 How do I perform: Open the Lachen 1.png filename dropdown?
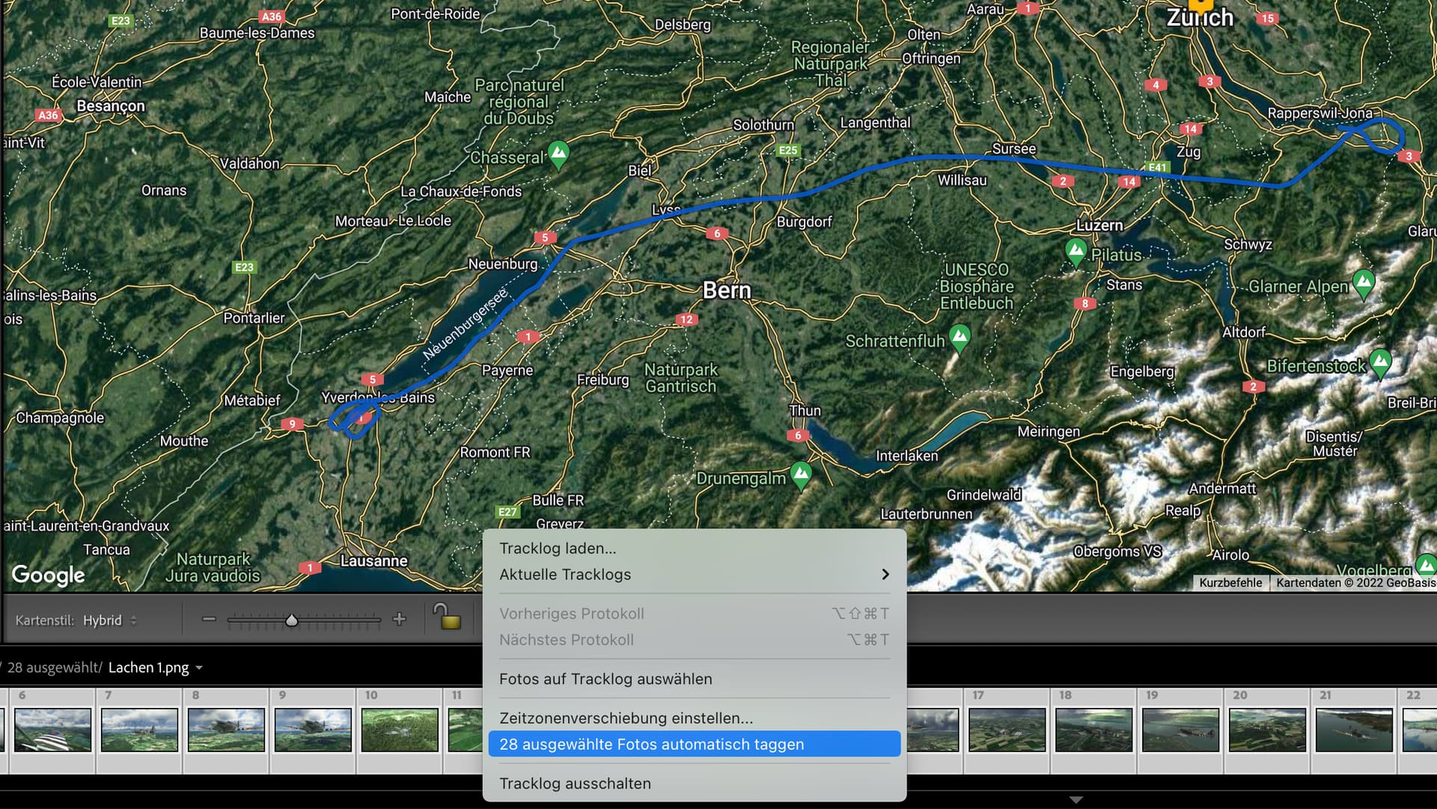[x=199, y=668]
